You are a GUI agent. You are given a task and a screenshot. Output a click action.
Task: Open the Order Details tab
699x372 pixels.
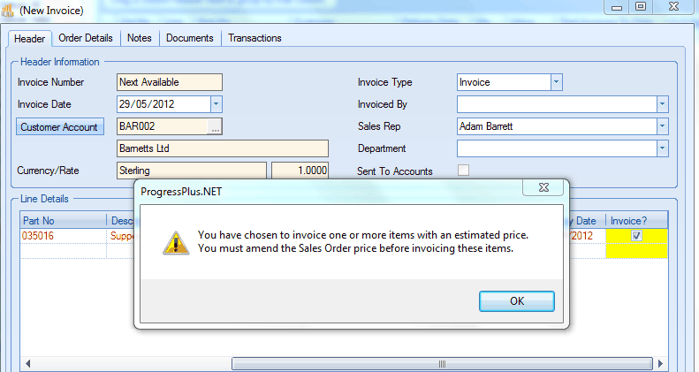86,38
